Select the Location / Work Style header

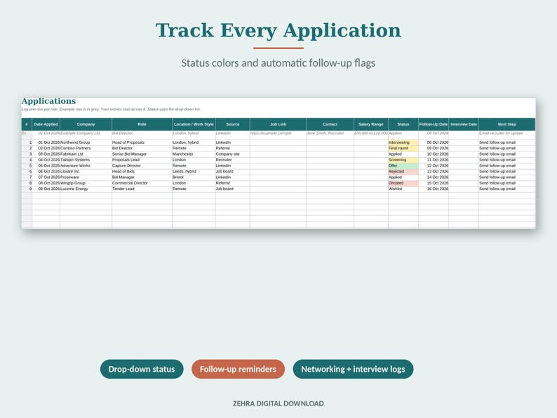pos(194,124)
